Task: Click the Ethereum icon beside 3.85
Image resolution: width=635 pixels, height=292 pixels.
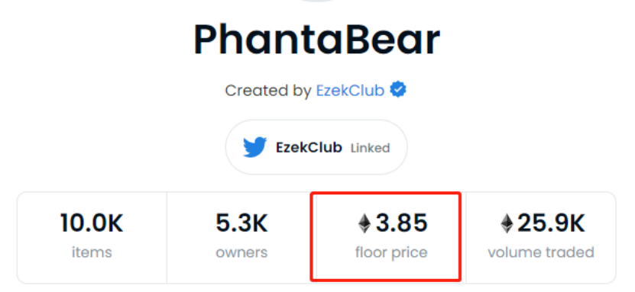Action: (364, 223)
